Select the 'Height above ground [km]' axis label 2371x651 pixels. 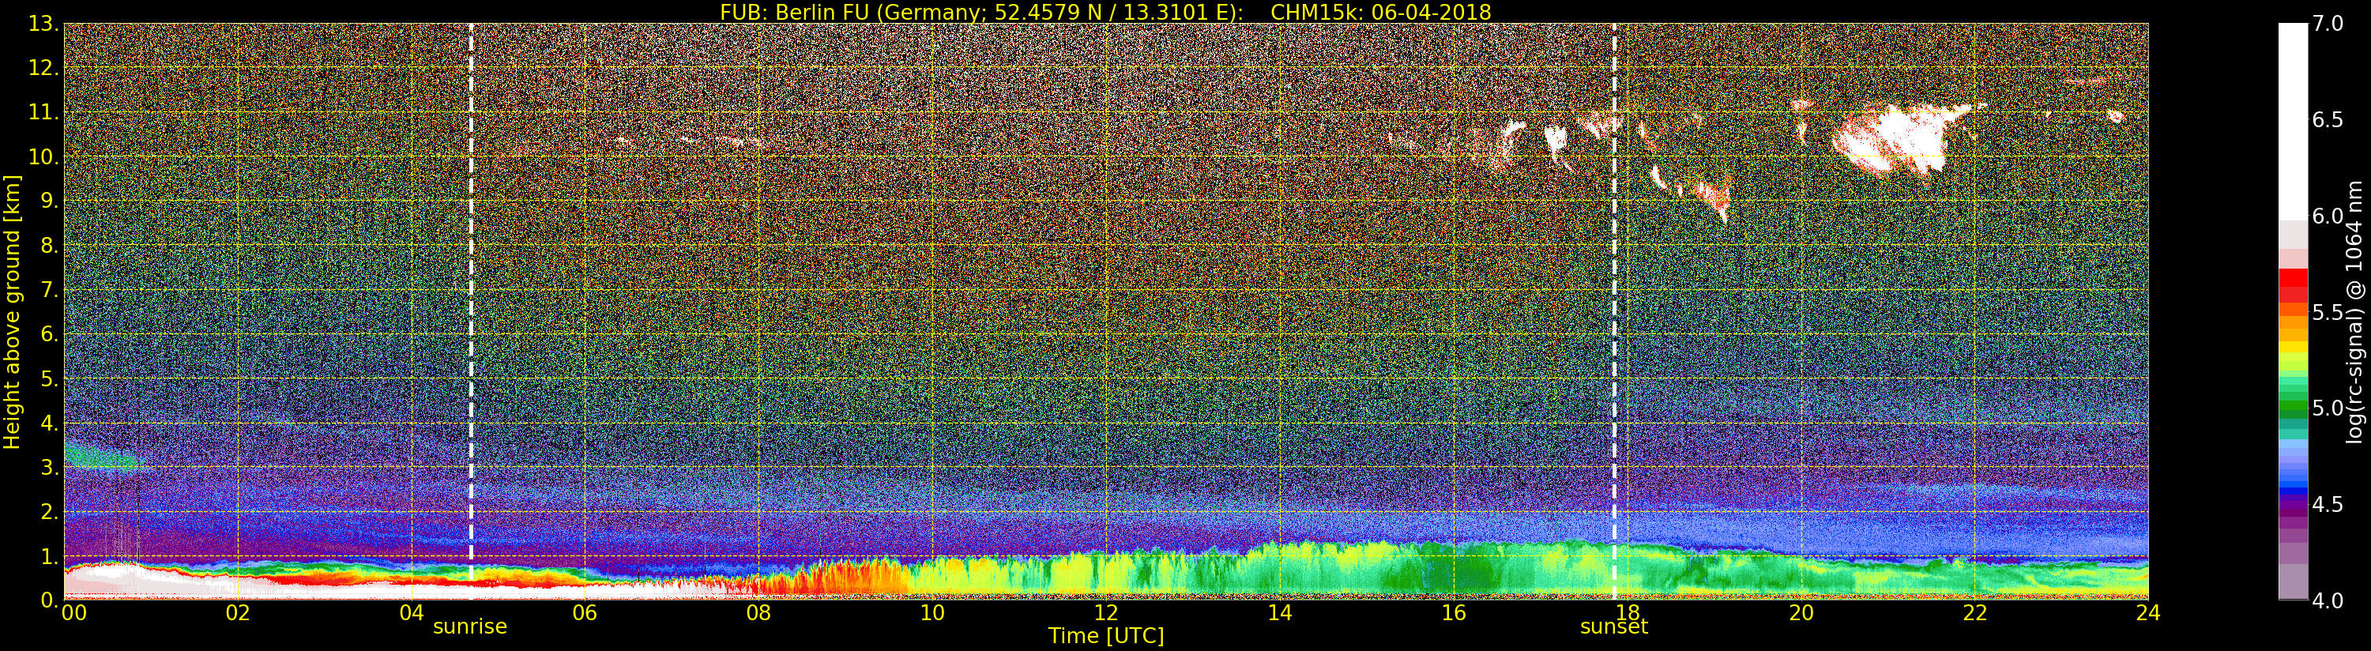pos(12,312)
